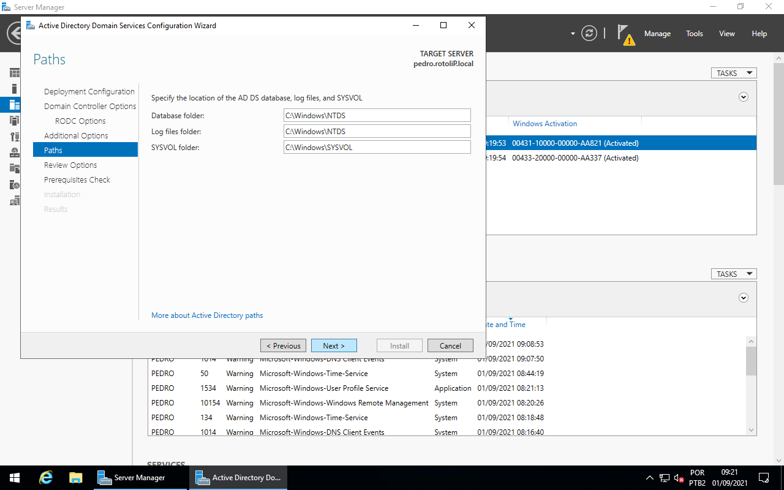The width and height of the screenshot is (784, 490).
Task: Open the TASKS dropdown above the Events list
Action: [x=733, y=274]
